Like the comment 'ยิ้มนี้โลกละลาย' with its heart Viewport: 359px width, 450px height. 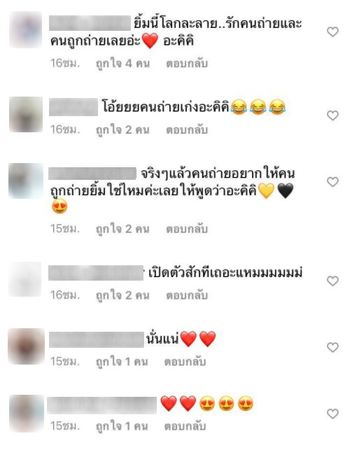click(x=332, y=31)
